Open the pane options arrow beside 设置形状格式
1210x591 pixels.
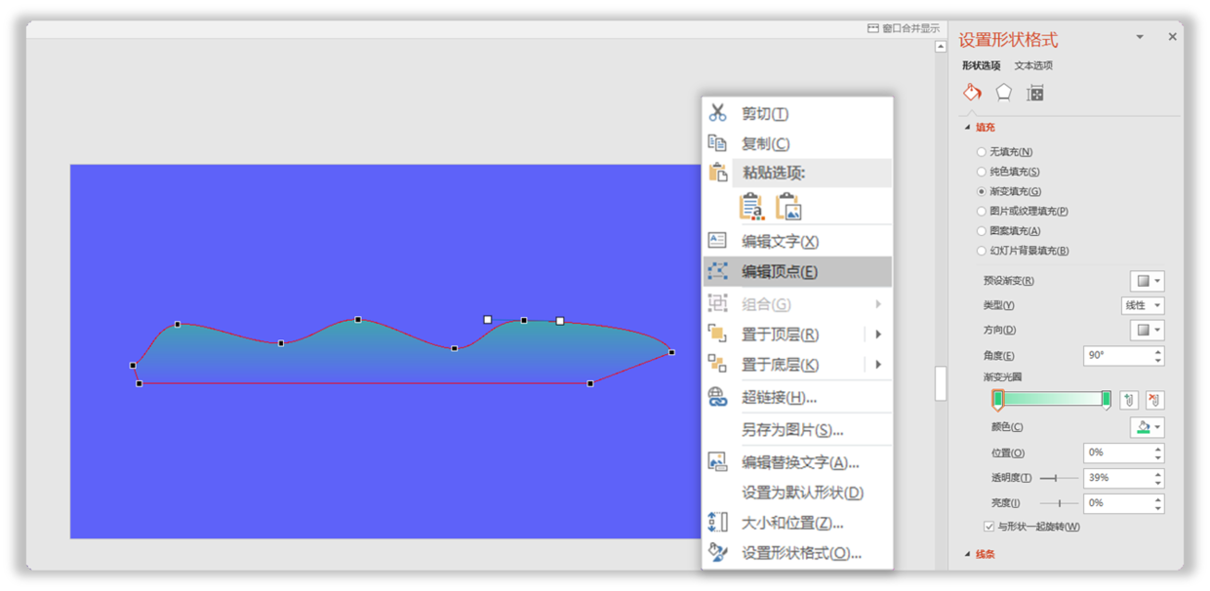coord(1140,37)
